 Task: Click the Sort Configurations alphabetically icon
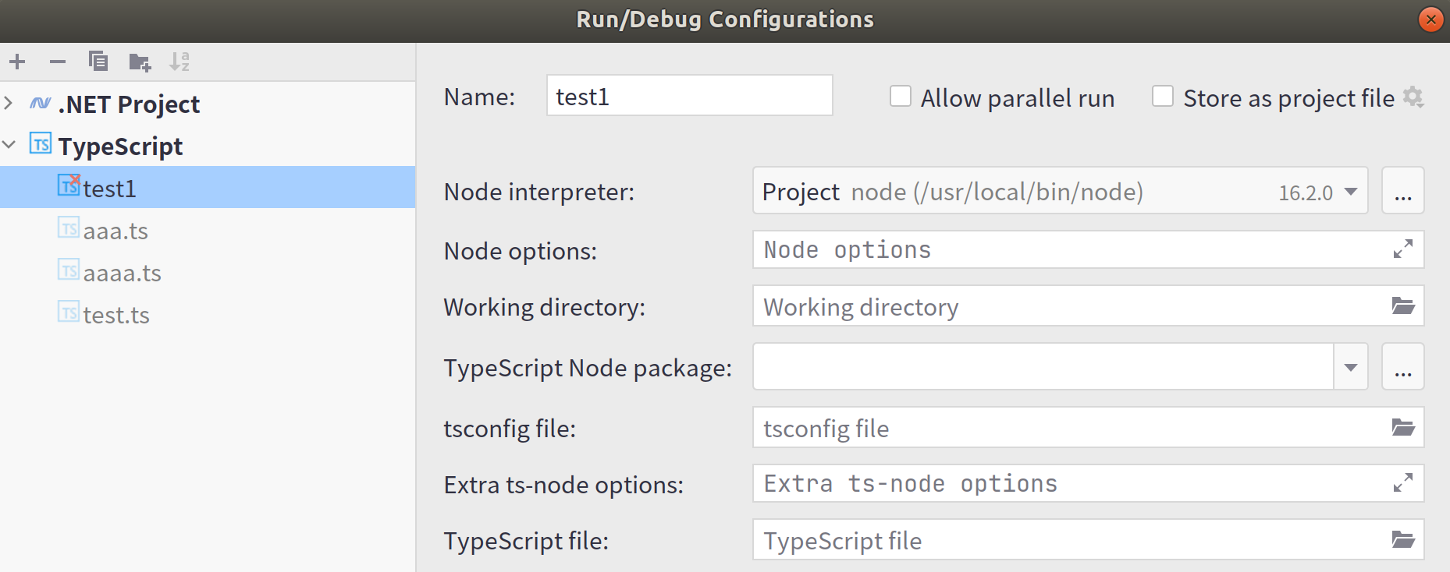pyautogui.click(x=180, y=62)
